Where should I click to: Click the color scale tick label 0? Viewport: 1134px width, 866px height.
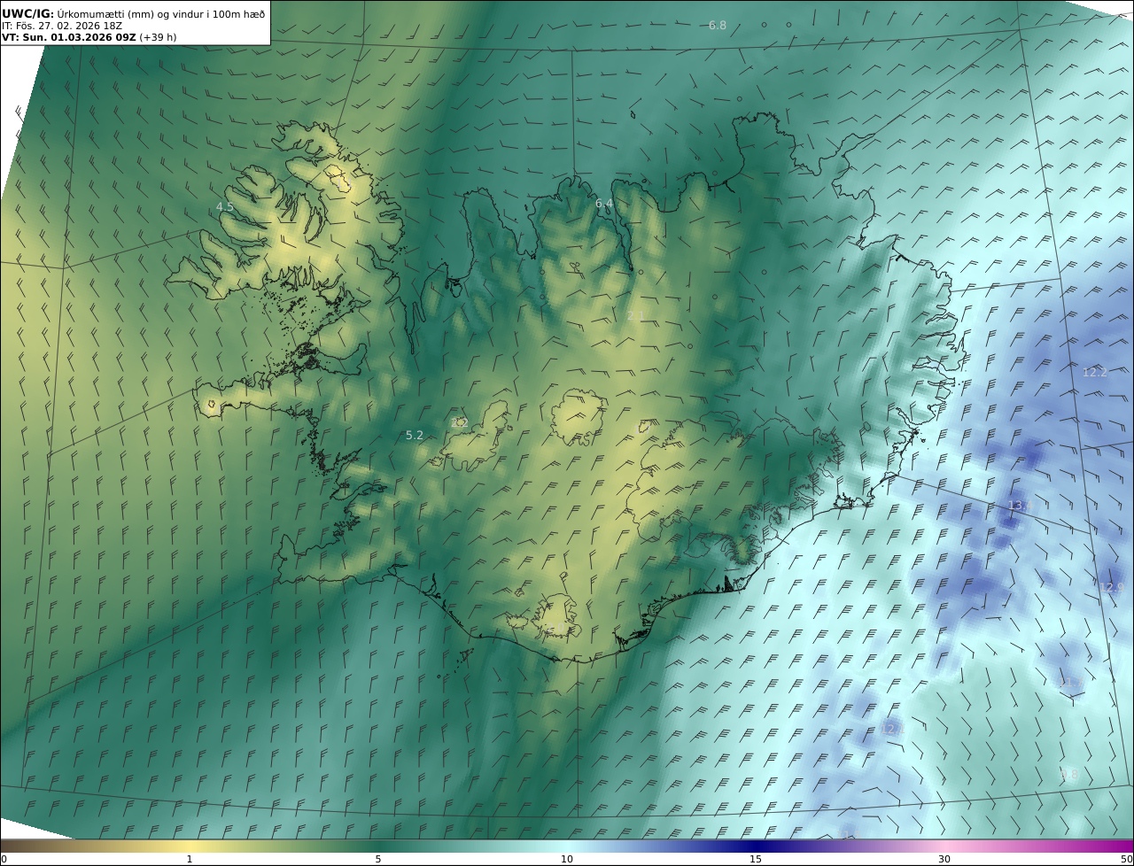[4, 859]
